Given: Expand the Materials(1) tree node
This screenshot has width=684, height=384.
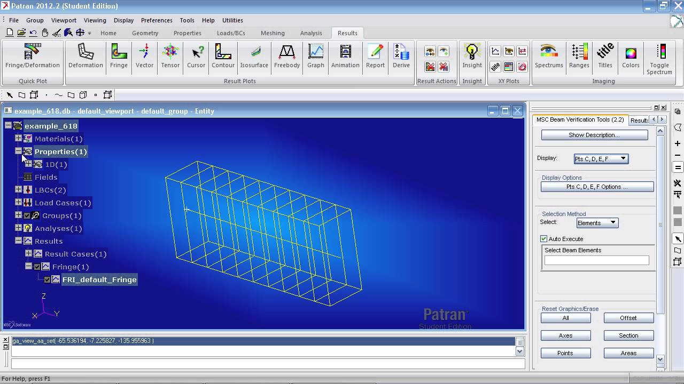Looking at the screenshot, I should point(18,139).
